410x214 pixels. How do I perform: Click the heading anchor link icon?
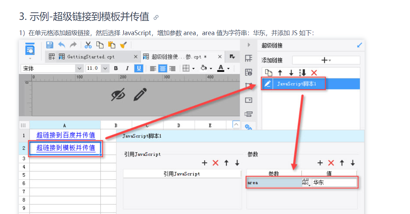click(x=156, y=17)
